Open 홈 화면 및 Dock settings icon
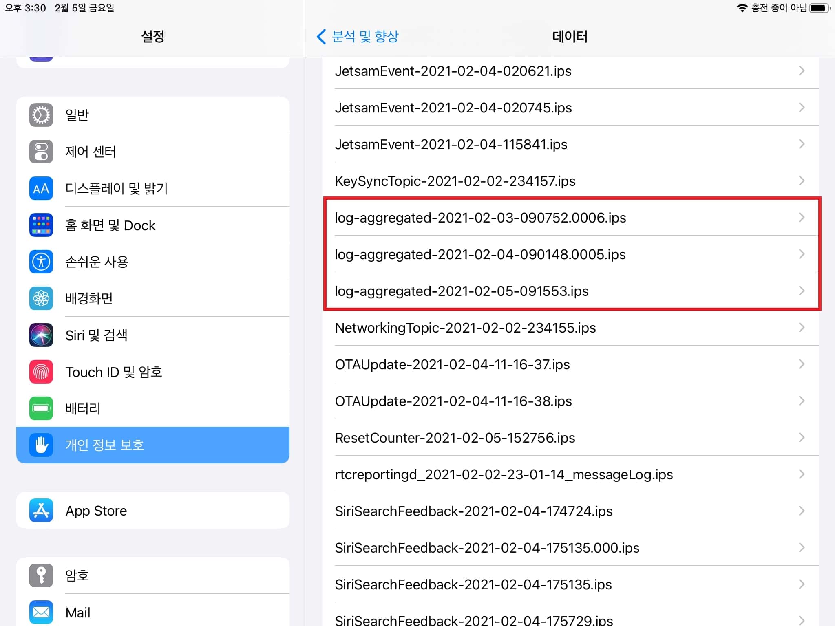The image size is (835, 626). [41, 225]
